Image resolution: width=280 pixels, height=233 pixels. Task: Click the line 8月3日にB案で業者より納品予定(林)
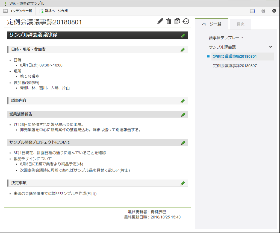coord(52,164)
